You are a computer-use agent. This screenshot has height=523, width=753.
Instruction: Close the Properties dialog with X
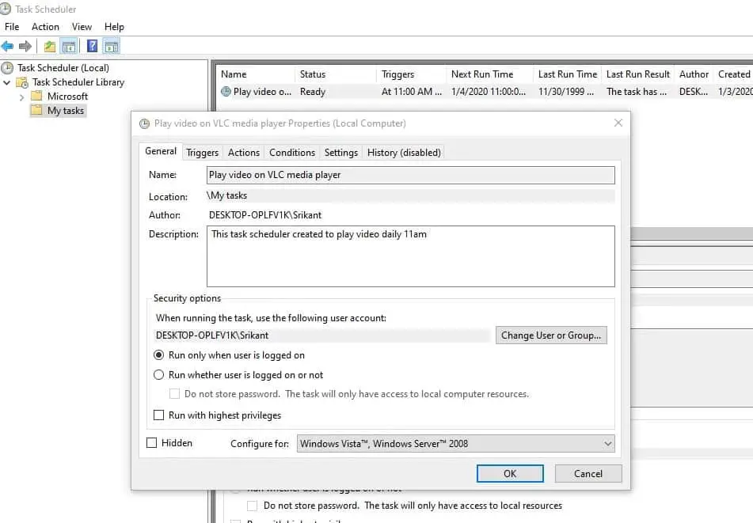click(x=618, y=123)
